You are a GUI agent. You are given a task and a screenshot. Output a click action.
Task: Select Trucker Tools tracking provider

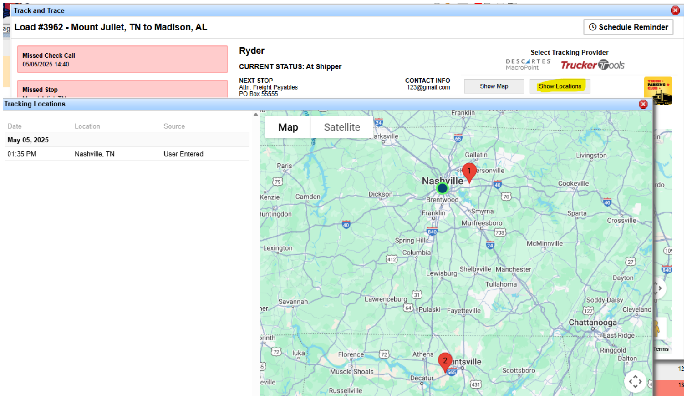[592, 65]
